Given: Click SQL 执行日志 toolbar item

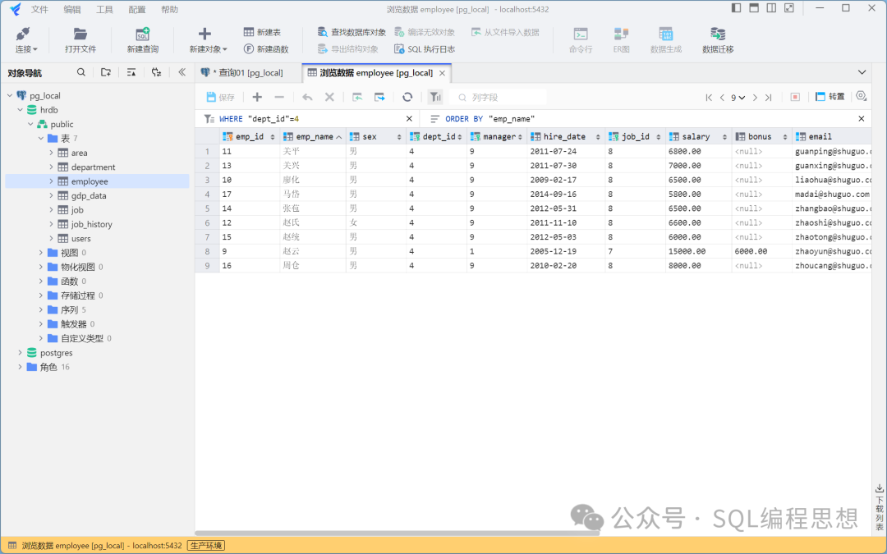Looking at the screenshot, I should [424, 49].
